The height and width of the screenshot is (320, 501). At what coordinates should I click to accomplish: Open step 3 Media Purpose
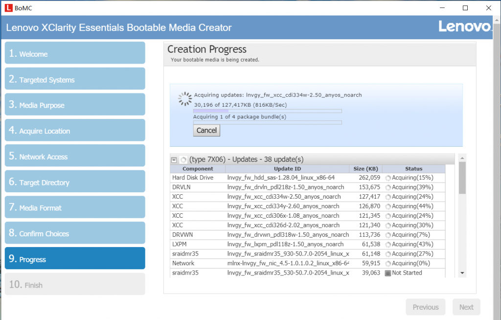point(75,104)
